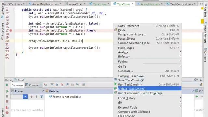The width and height of the screenshot is (208, 117).
Task: Remove the breakpoint on line 17
Action: pos(11,31)
